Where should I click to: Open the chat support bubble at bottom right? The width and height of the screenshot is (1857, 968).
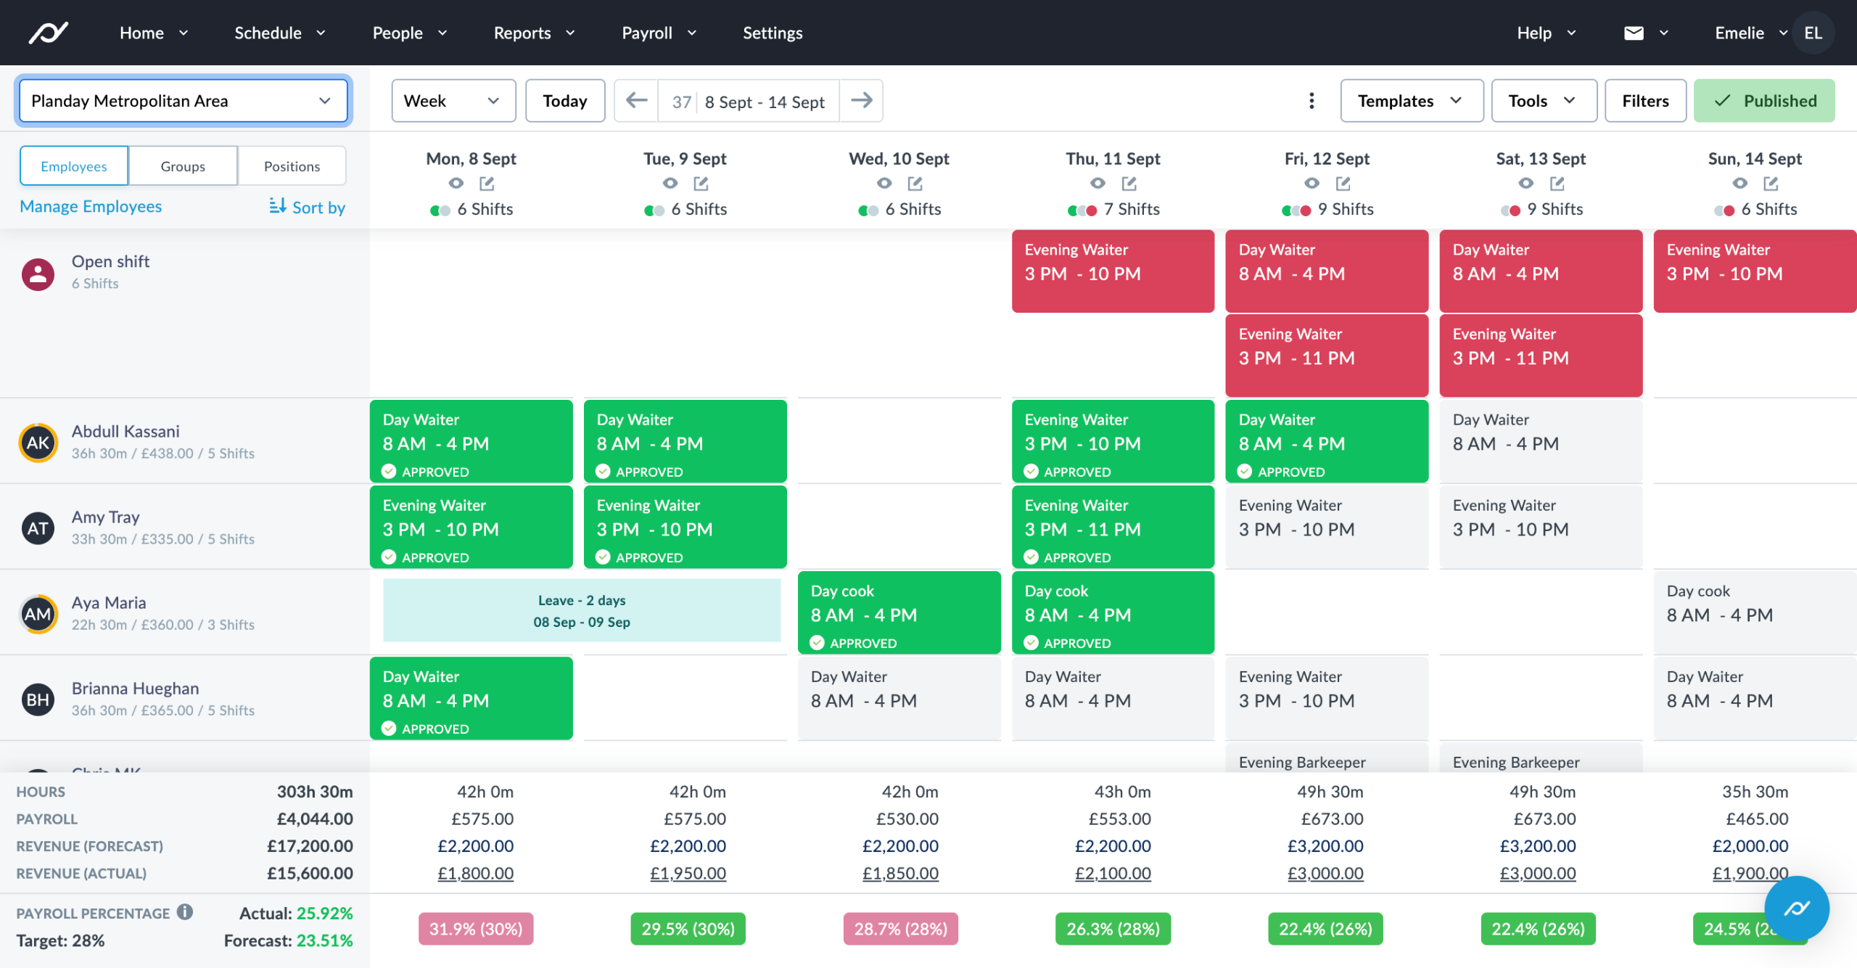(1796, 909)
